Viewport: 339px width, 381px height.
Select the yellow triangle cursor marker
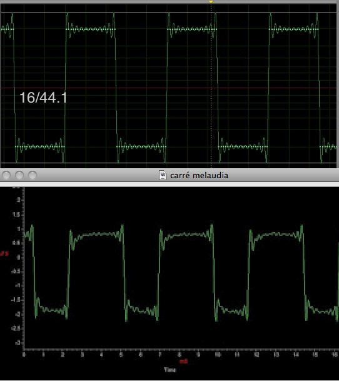pyautogui.click(x=211, y=2)
